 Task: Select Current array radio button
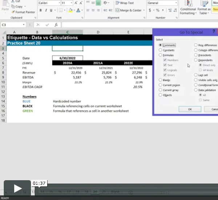(x=160, y=90)
